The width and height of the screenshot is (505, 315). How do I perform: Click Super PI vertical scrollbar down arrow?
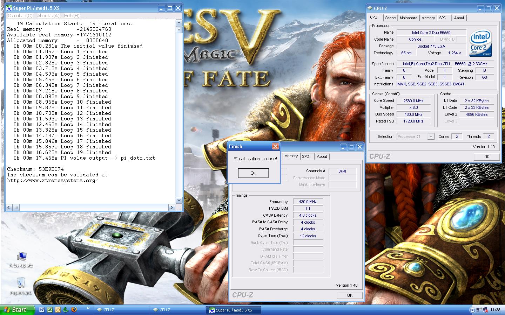pos(179,200)
